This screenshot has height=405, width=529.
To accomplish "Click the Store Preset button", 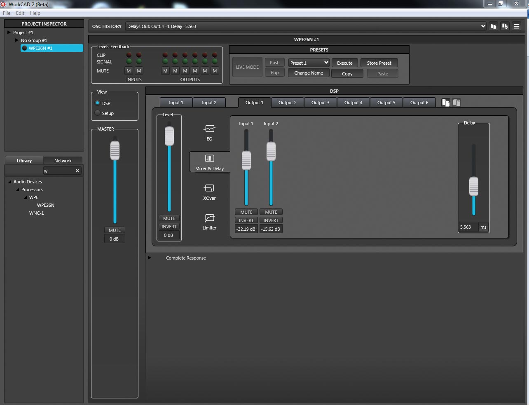I will (379, 63).
